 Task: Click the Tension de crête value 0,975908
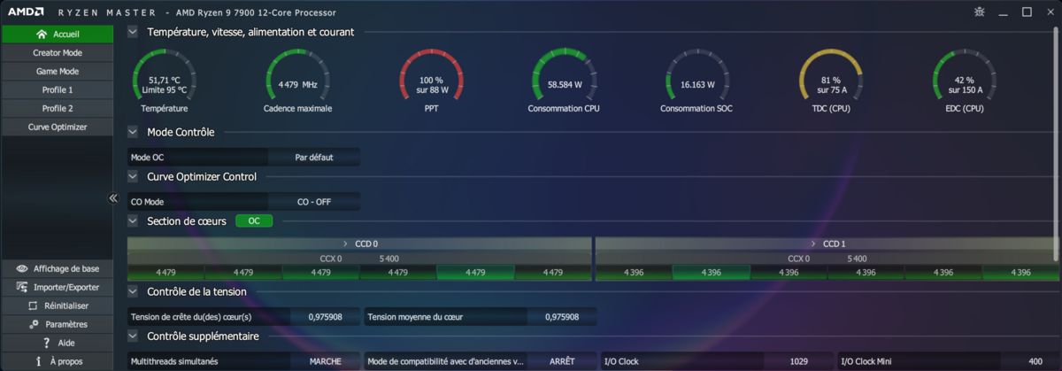pos(325,316)
